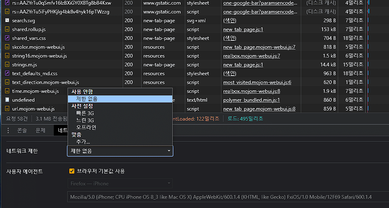This screenshot has width=389, height=208.
Task: Switch to the 문제 drawer tab
Action: coord(40,131)
